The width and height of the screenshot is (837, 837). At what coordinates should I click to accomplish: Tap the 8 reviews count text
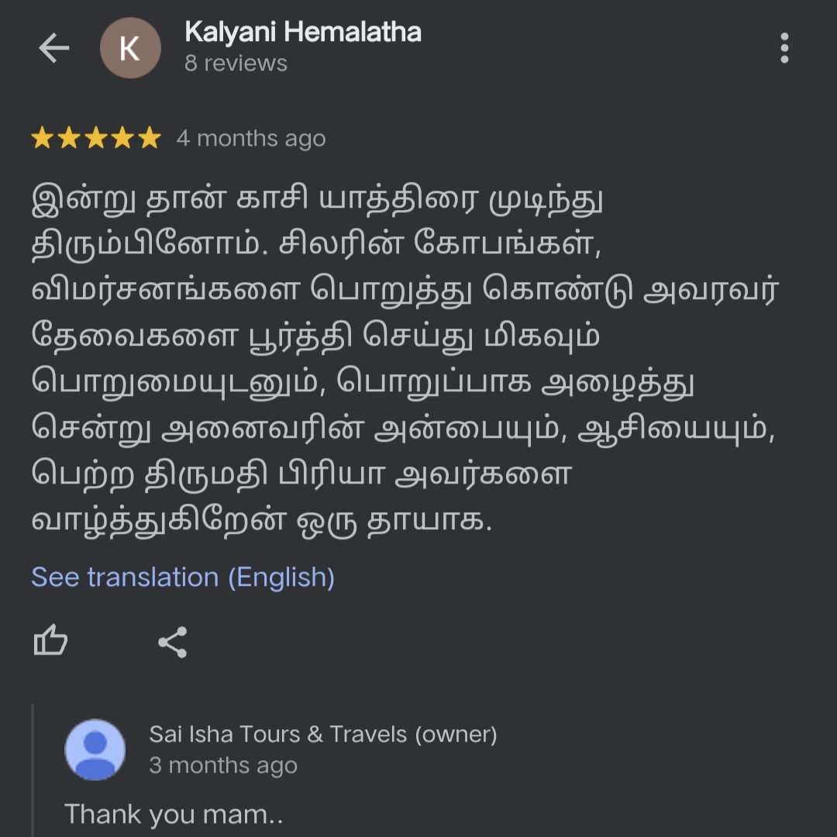point(236,63)
